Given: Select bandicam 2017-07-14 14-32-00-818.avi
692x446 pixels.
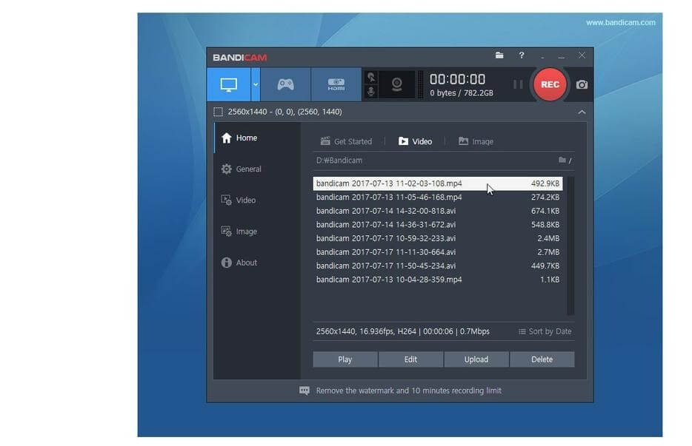Looking at the screenshot, I should (438, 211).
